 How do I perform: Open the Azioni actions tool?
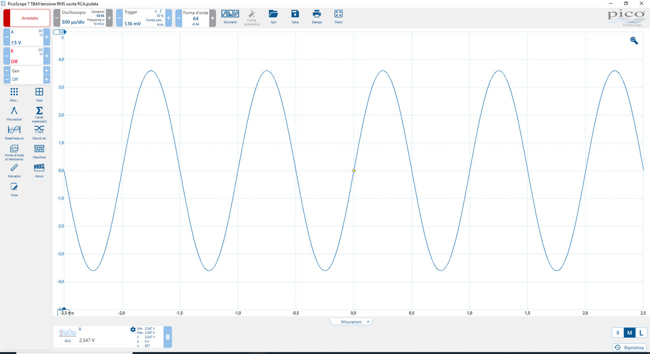pyautogui.click(x=39, y=171)
